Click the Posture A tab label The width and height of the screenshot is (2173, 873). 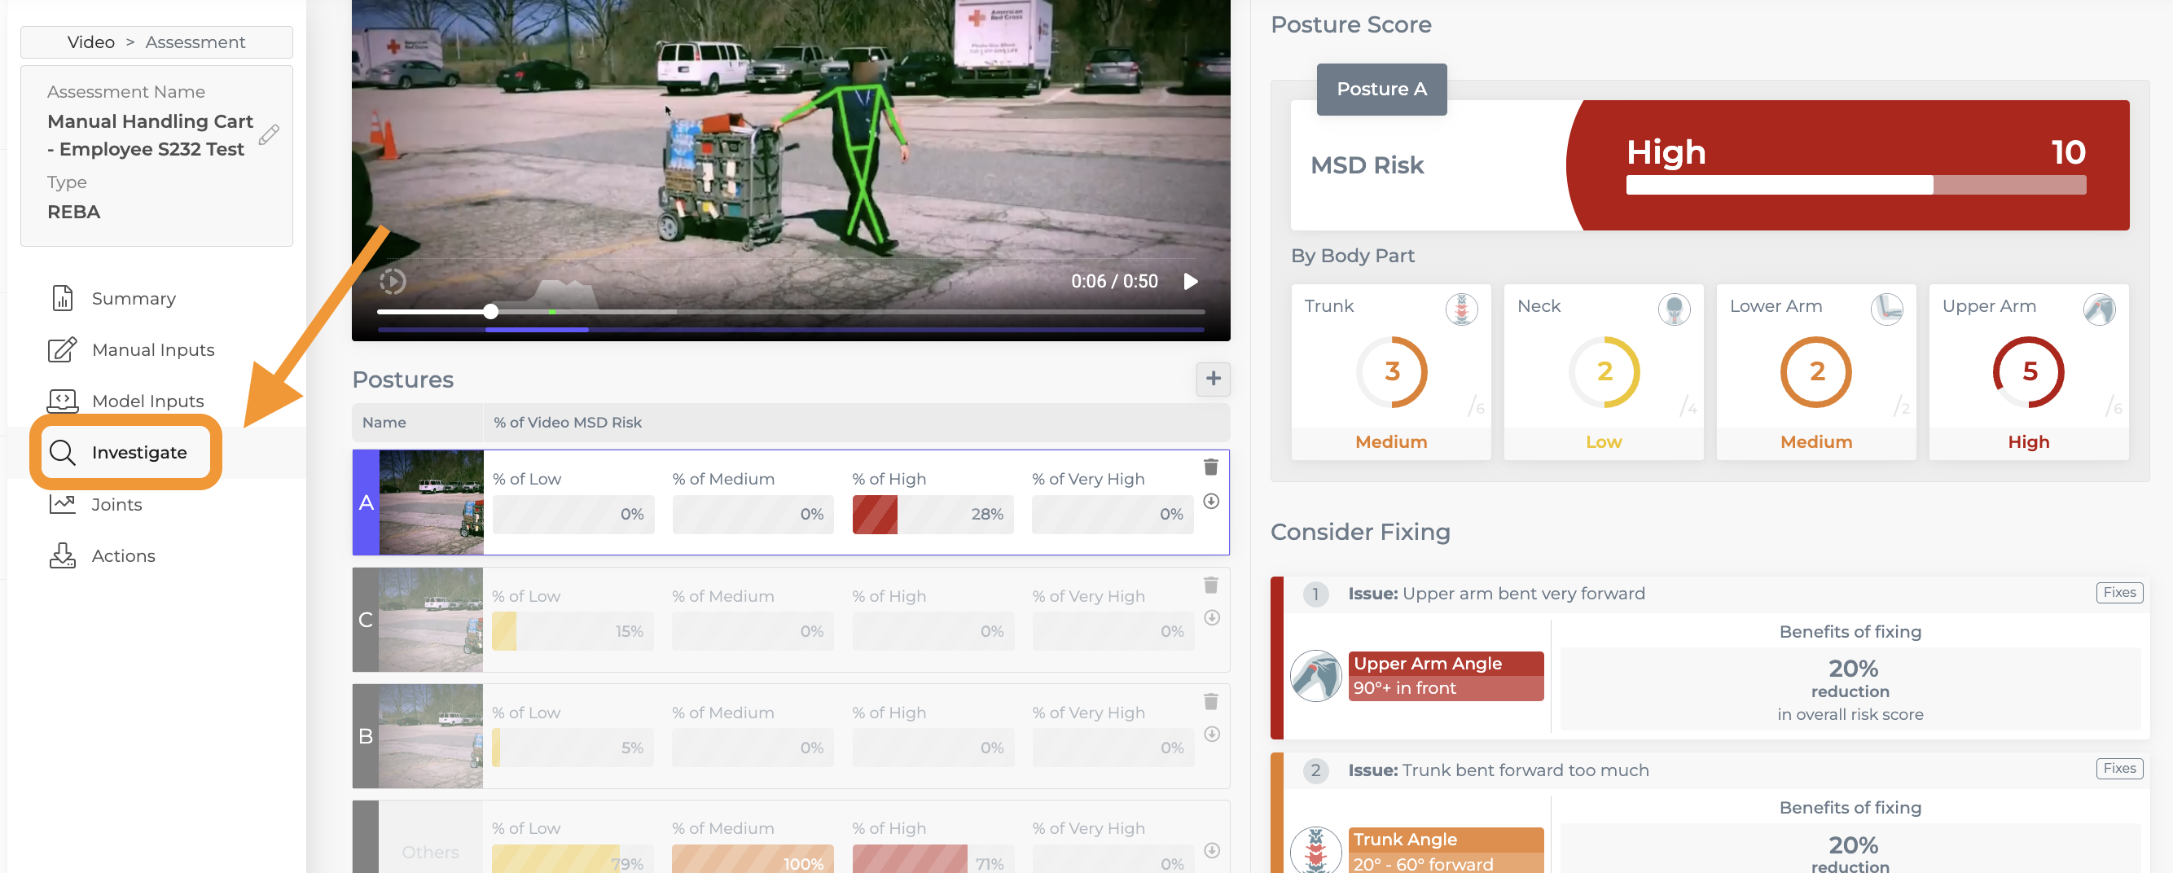[1381, 90]
